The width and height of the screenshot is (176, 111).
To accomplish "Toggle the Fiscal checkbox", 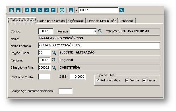I will click(x=144, y=80).
